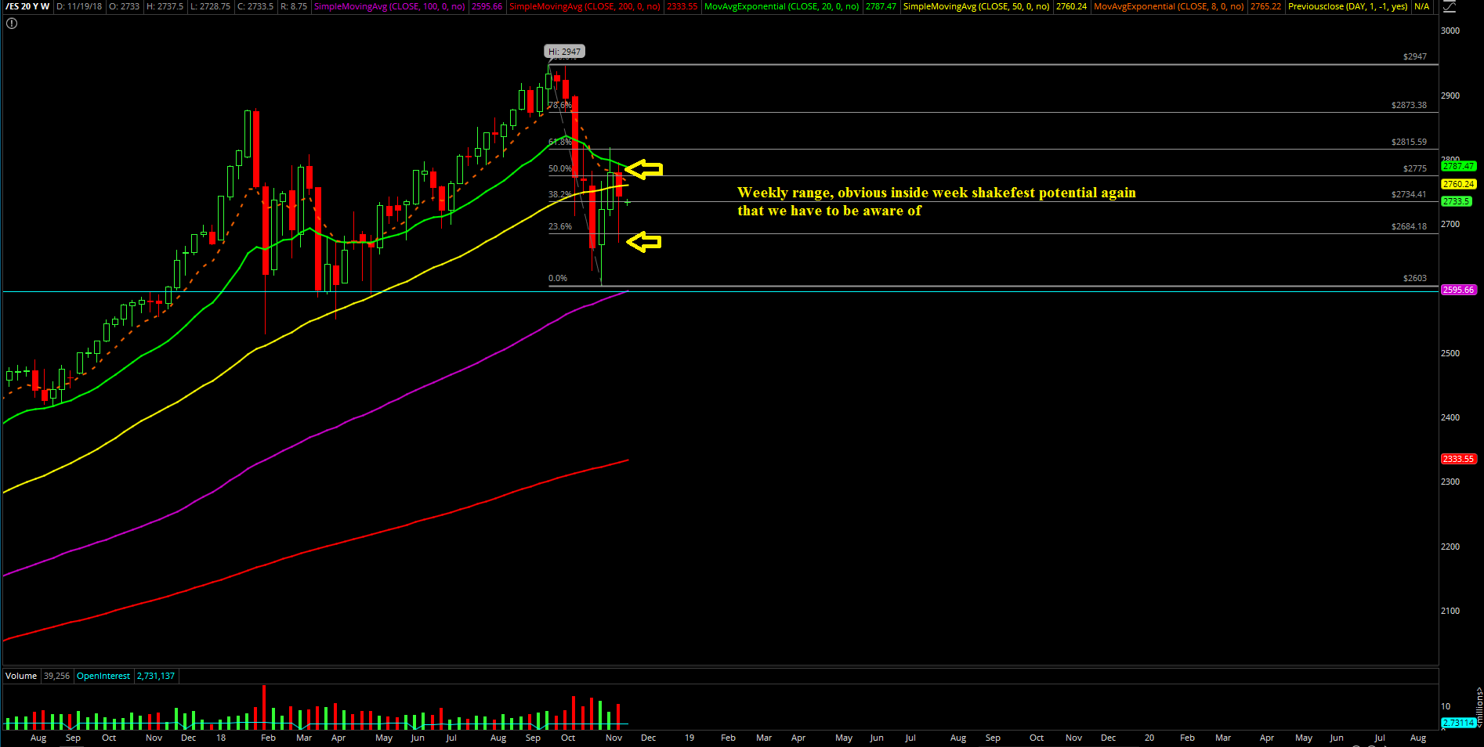
Task: Click the N/A Previousclose value
Action: point(1421,6)
